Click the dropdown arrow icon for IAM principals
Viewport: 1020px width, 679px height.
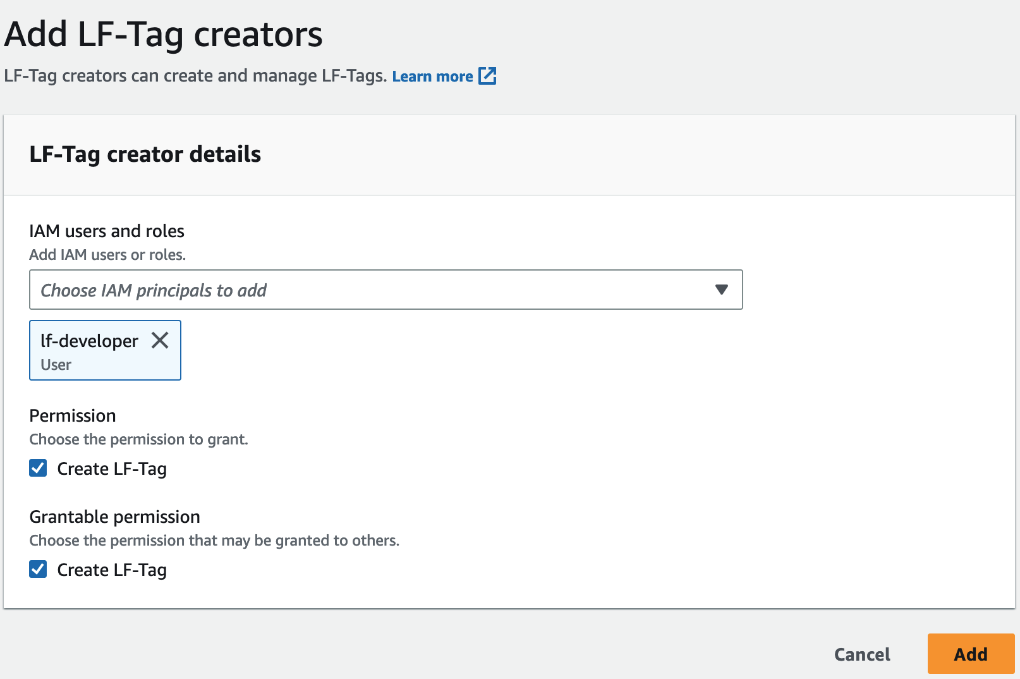pos(721,290)
